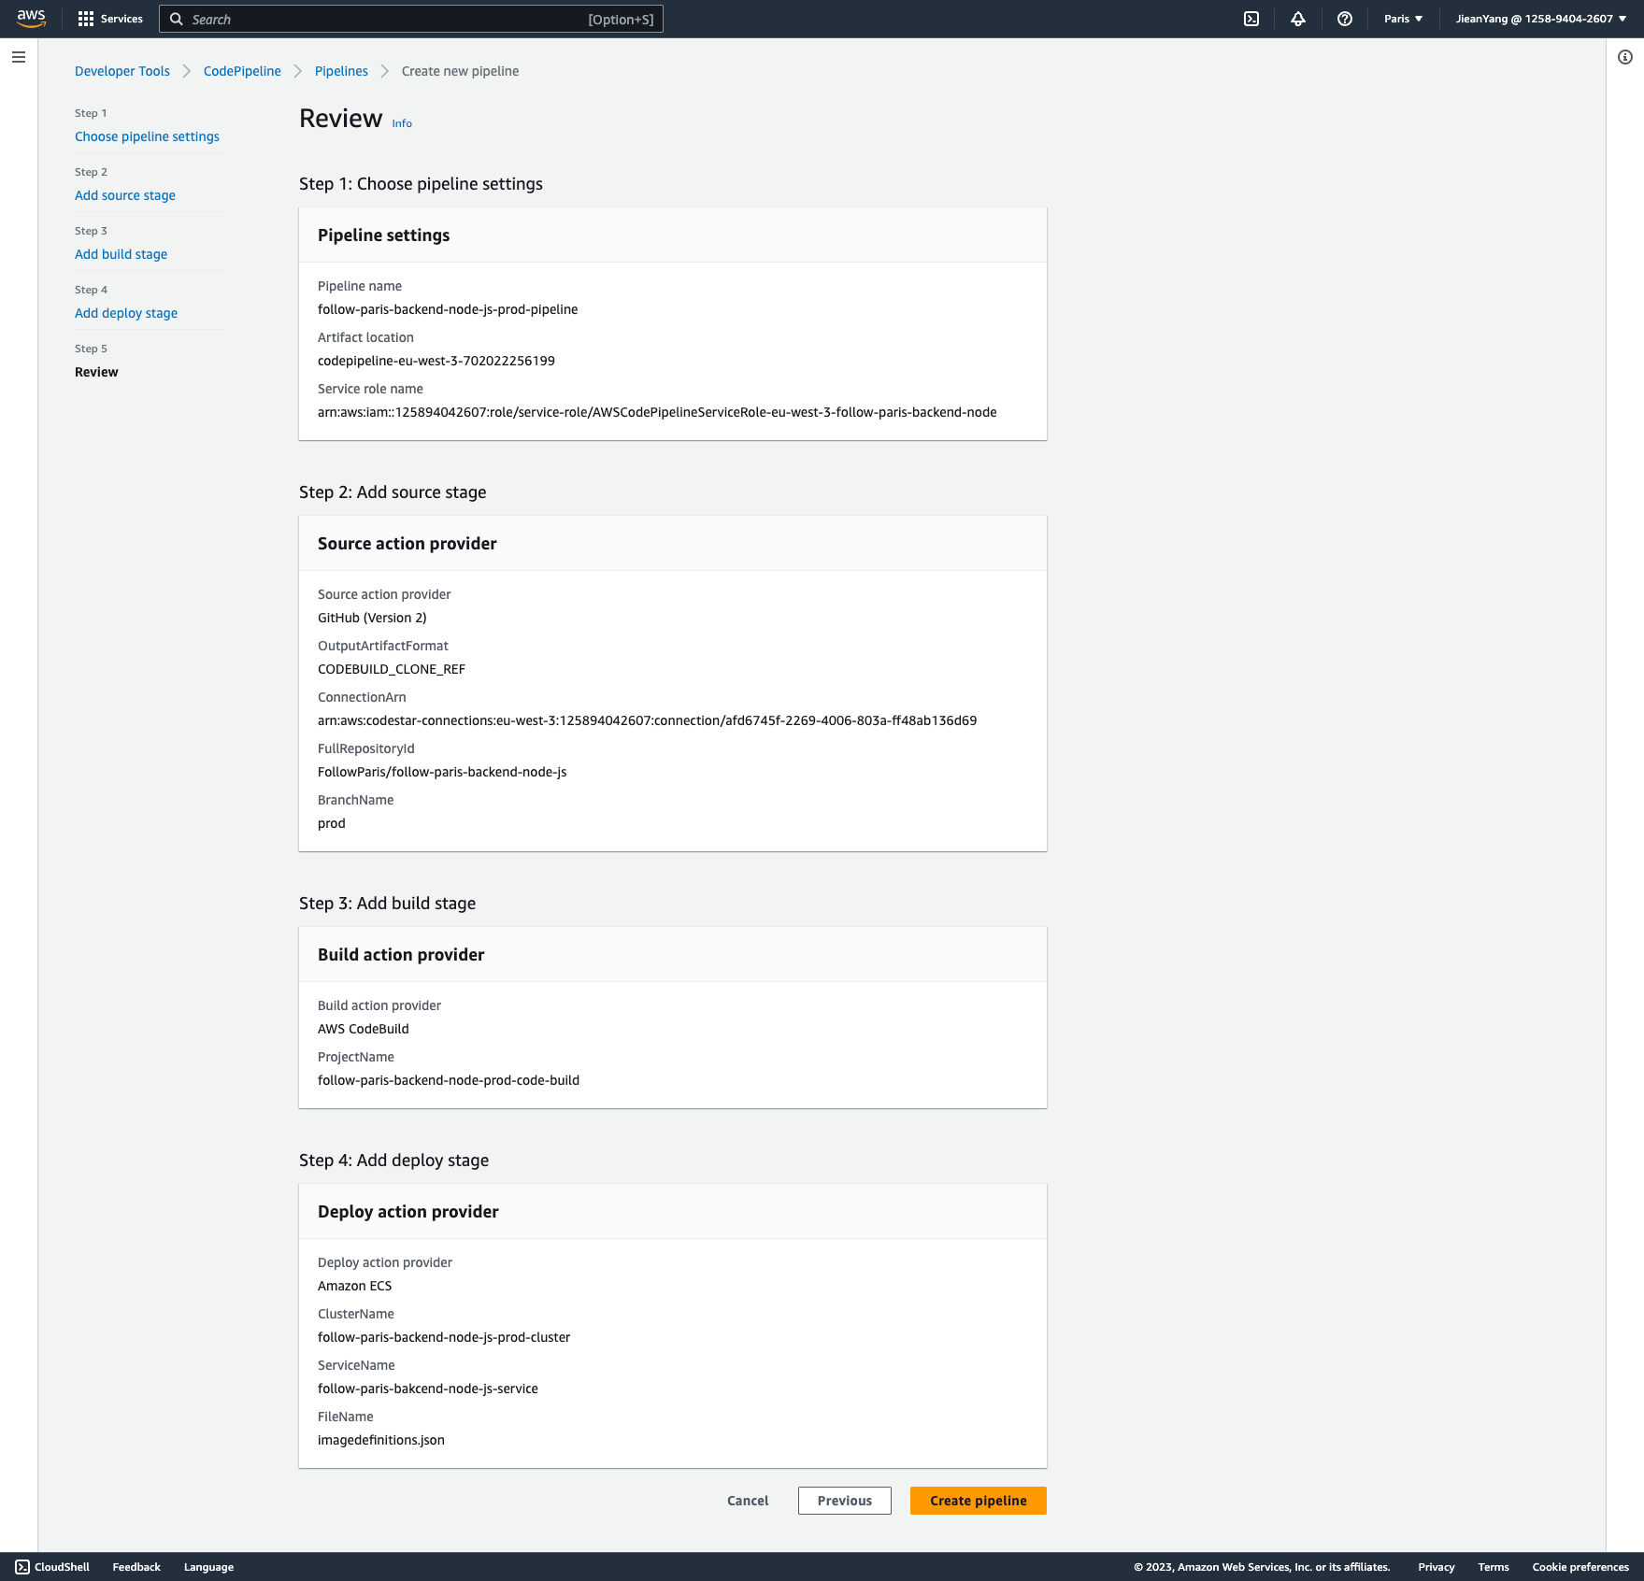
Task: Go to Pipelines breadcrumb
Action: click(341, 71)
